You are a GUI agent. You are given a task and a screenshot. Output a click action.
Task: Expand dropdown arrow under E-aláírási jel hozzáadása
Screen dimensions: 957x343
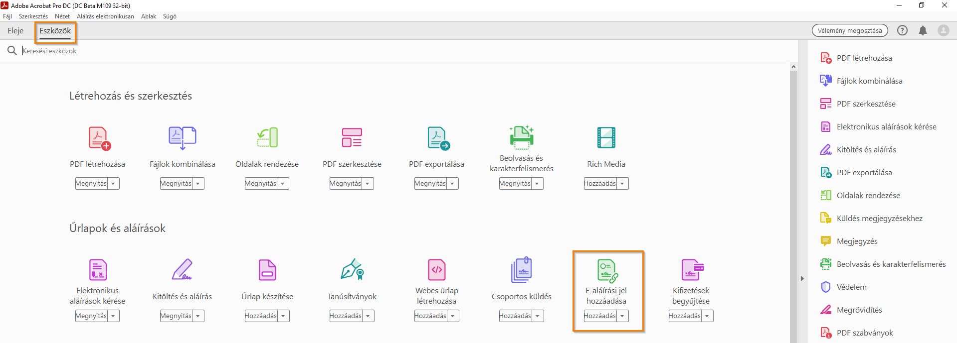pos(622,316)
